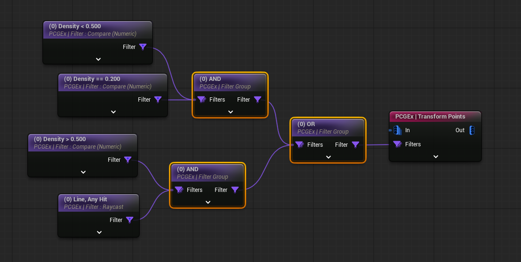Select the OR node title bar
The height and width of the screenshot is (262, 521).
click(328, 127)
